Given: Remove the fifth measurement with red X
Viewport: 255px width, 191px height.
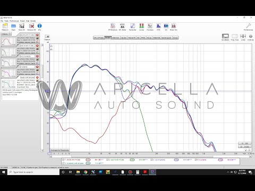Looking at the screenshot, I should (x=37, y=77).
